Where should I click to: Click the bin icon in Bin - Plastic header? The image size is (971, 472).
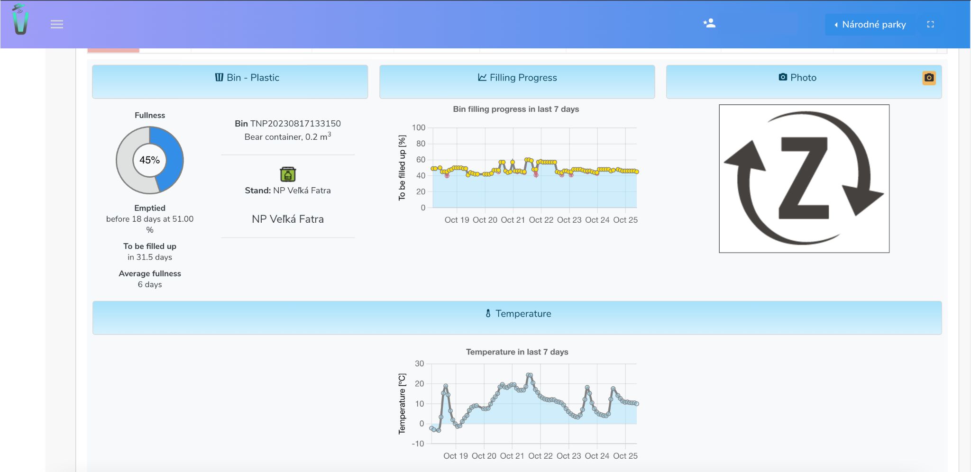219,77
